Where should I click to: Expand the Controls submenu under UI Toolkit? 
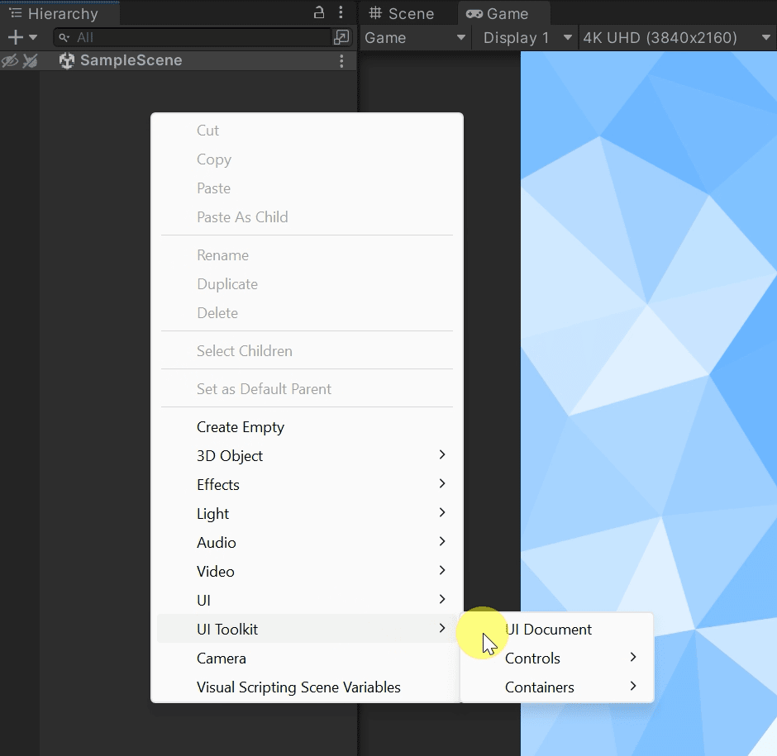click(x=533, y=658)
